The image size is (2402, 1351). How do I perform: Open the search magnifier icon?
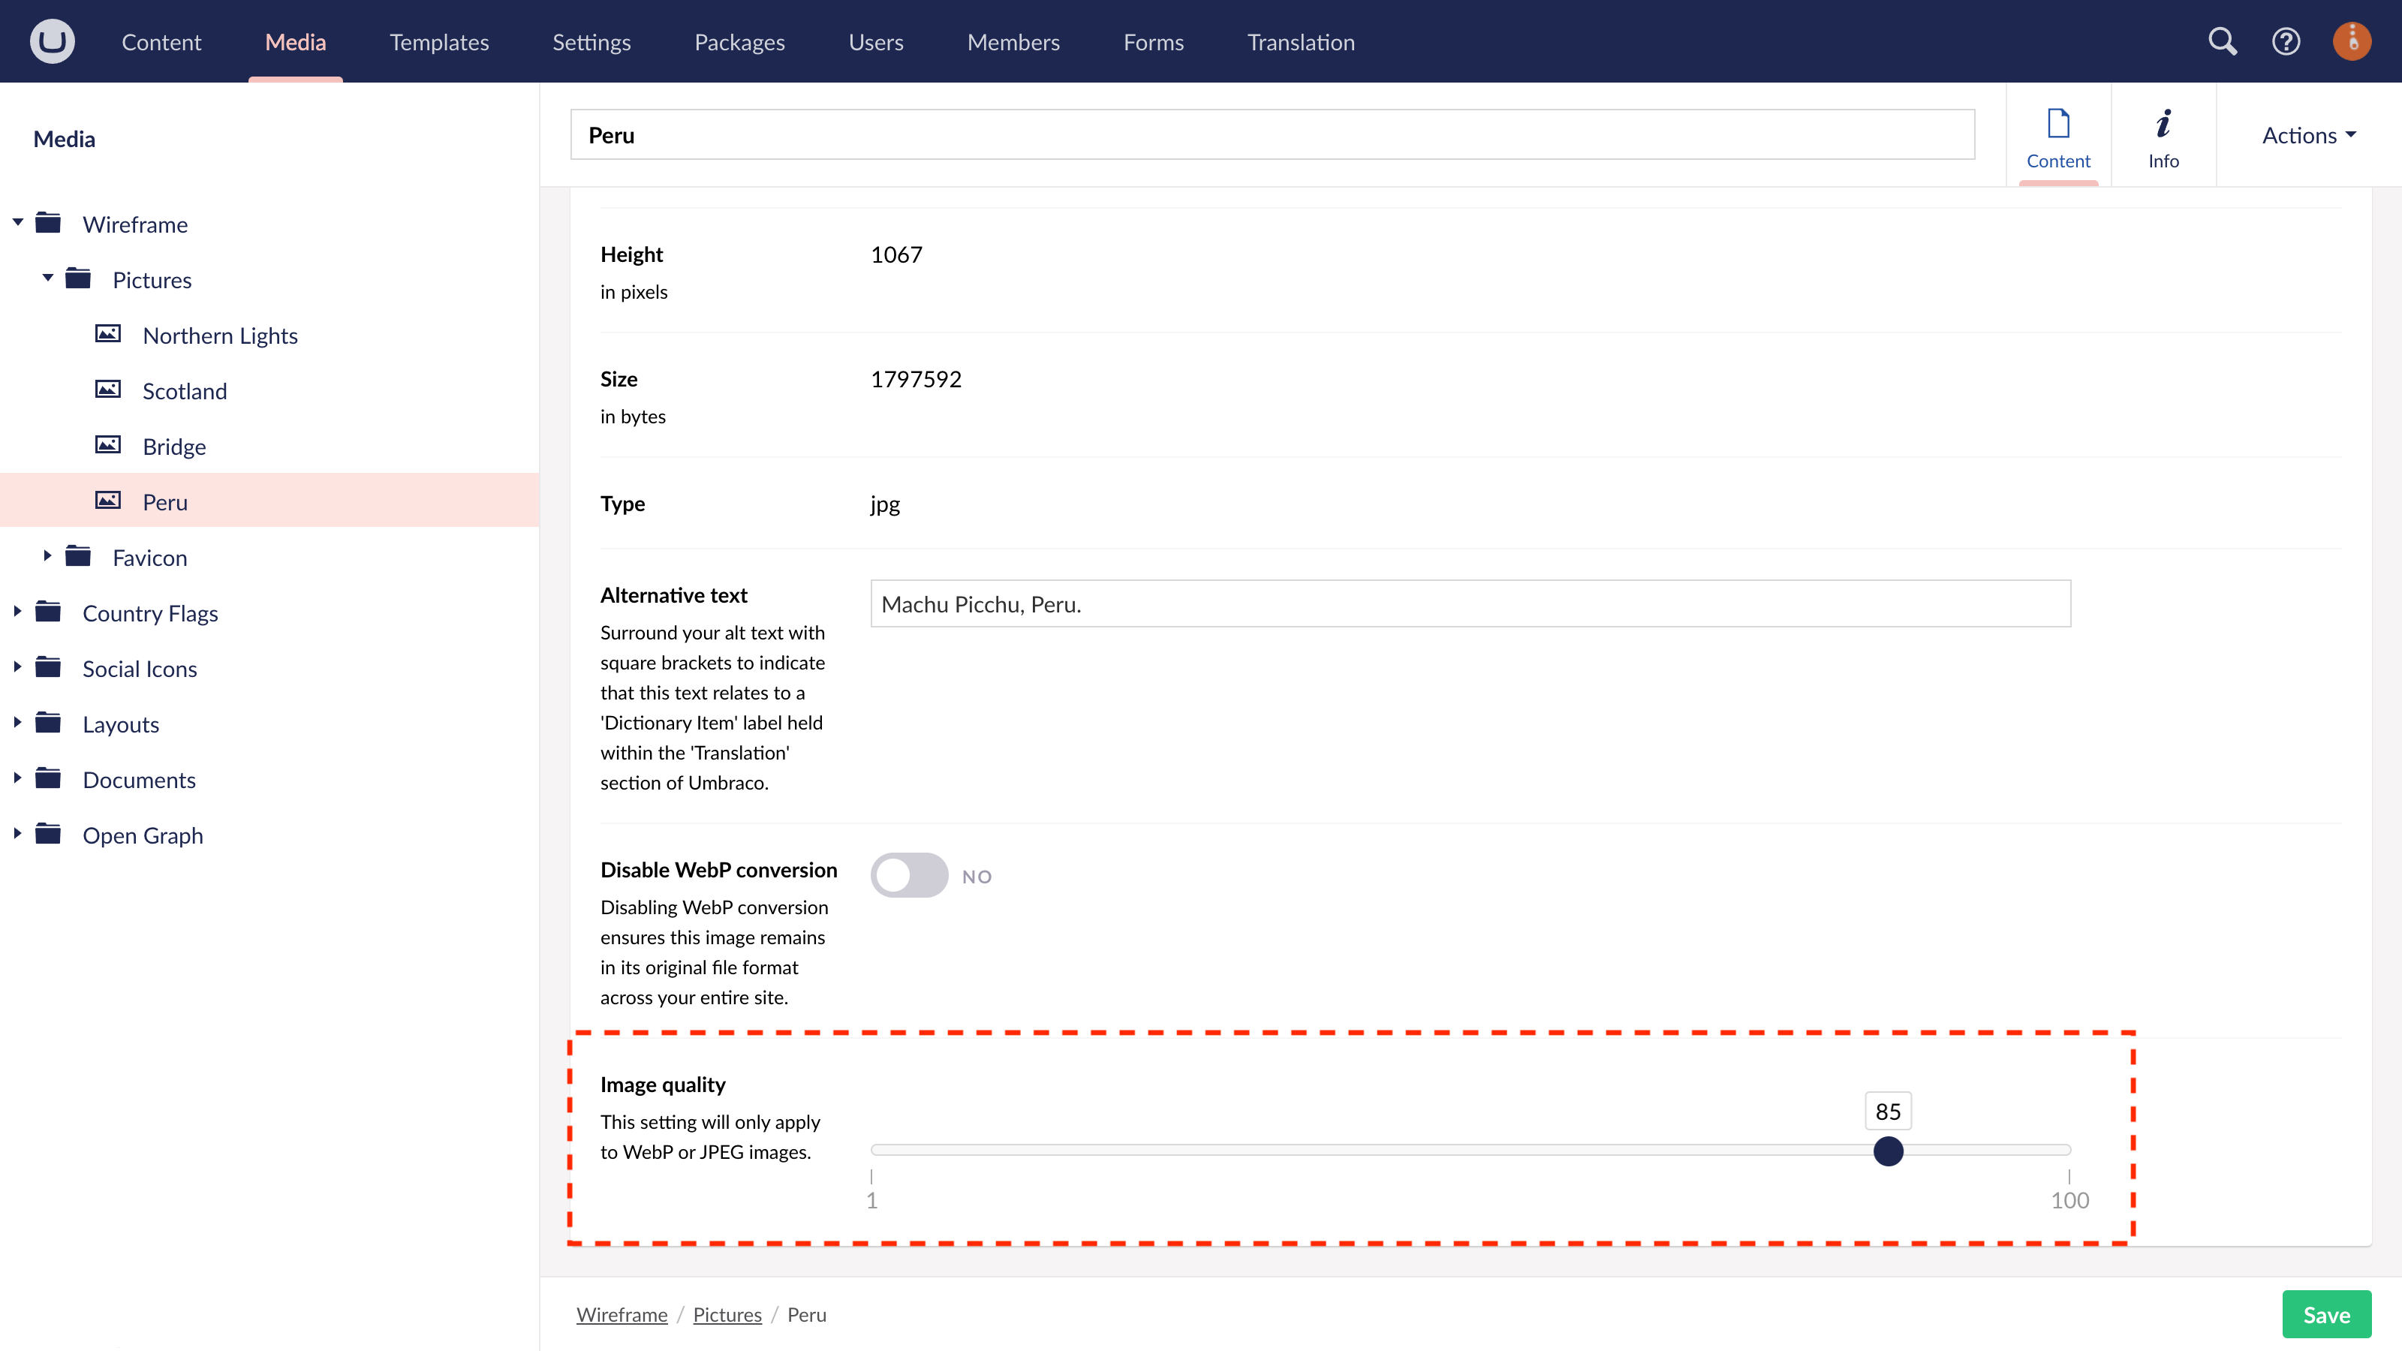coord(2223,41)
